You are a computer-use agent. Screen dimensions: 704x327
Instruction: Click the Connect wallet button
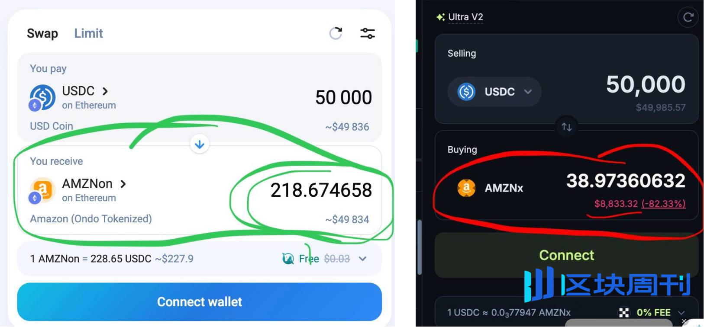pos(200,302)
